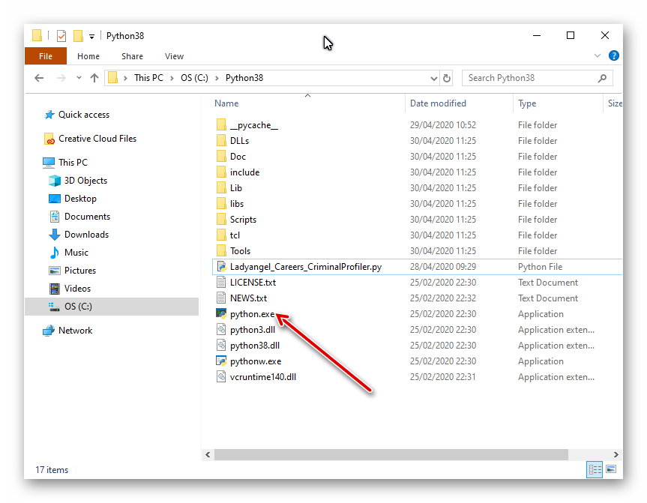Click the New folder icon in title bar
The width and height of the screenshot is (647, 503).
(x=78, y=36)
